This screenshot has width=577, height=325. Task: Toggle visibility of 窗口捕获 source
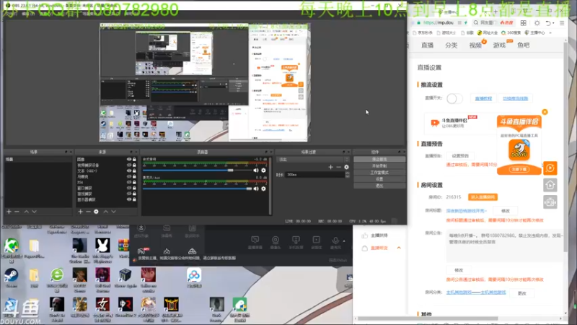click(129, 188)
